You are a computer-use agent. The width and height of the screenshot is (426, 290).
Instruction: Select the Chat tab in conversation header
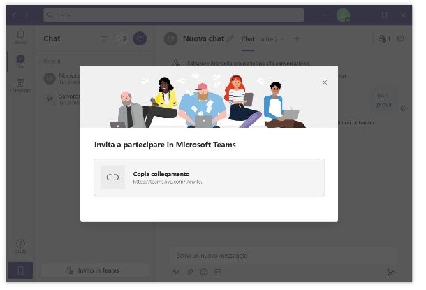(x=248, y=39)
